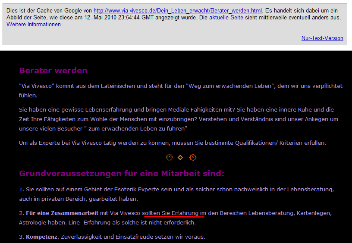
Task: Click the text "Dies ist der Cache von Google"
Action: (44, 10)
